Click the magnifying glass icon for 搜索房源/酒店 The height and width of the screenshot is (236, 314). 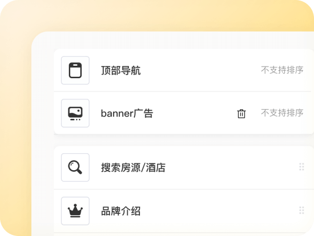pyautogui.click(x=75, y=167)
